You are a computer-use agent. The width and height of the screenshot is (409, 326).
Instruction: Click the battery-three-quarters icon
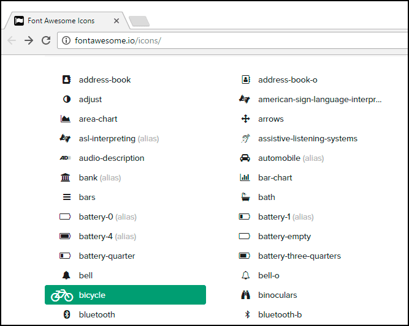pos(245,256)
